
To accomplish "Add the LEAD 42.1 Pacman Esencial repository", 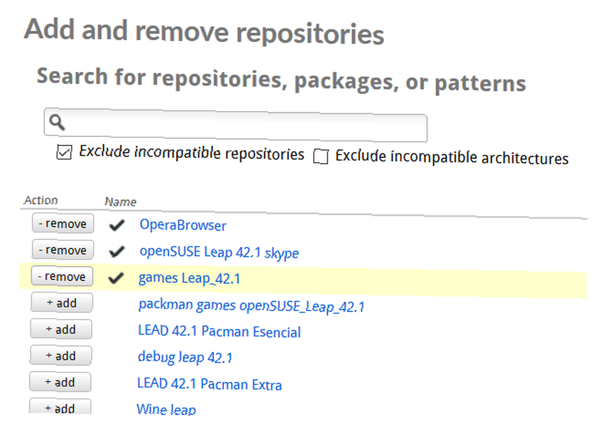I will click(x=61, y=329).
